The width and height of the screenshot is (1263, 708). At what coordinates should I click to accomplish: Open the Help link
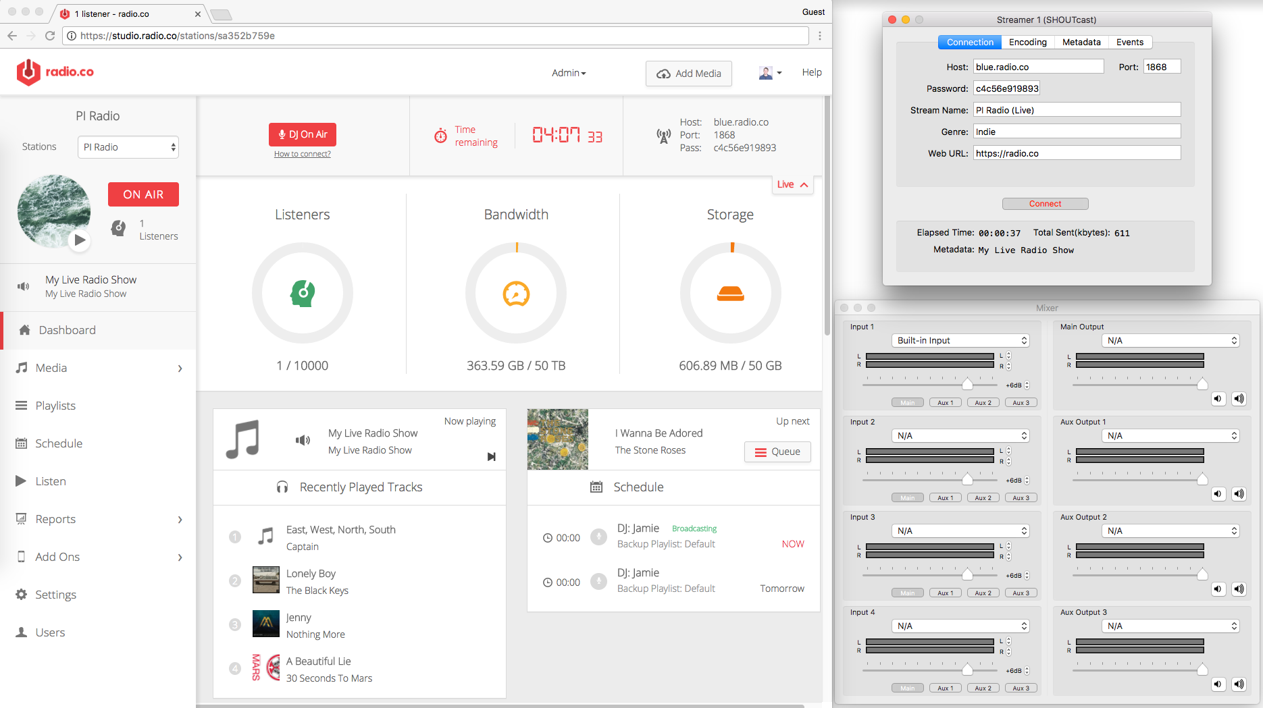tap(812, 72)
